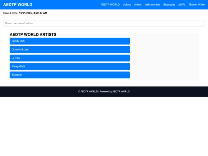The width and height of the screenshot is (208, 156).
Task: Navigate to the Biography page
Action: click(169, 5)
